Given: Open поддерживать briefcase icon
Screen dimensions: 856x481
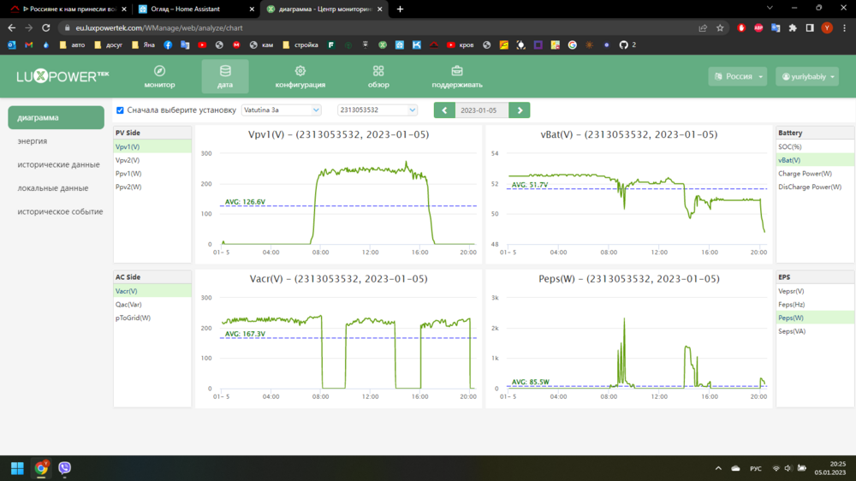Looking at the screenshot, I should click(457, 71).
